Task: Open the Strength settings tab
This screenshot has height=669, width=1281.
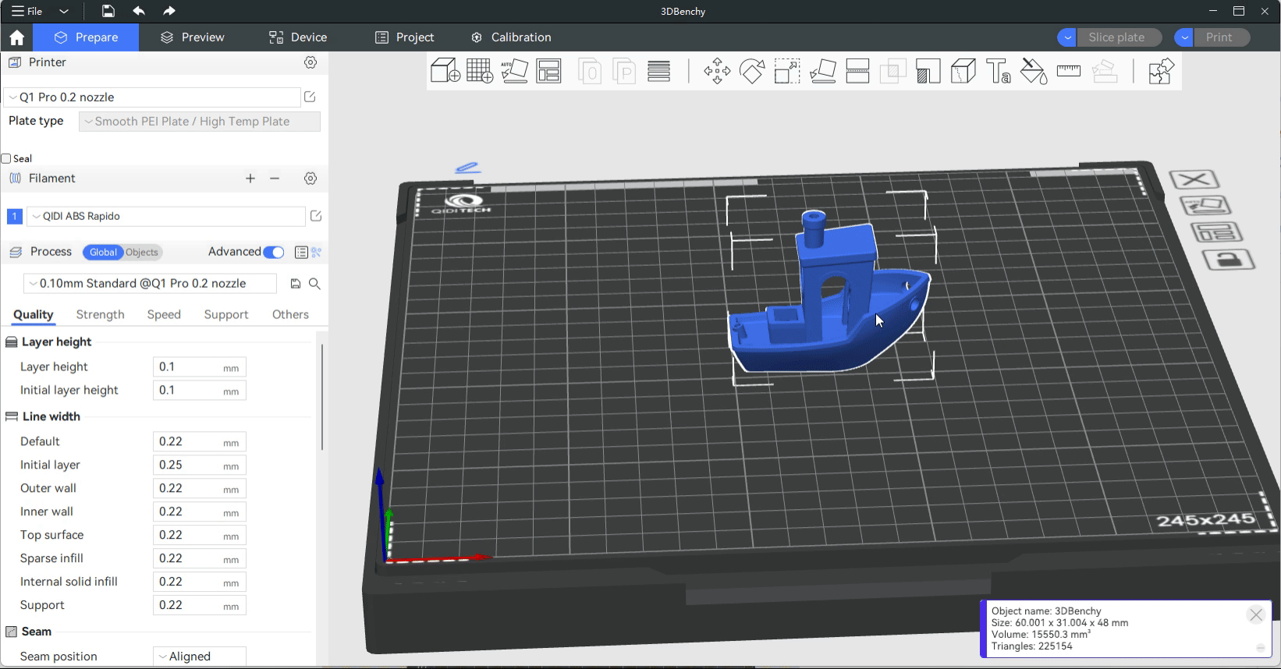Action: (x=100, y=314)
